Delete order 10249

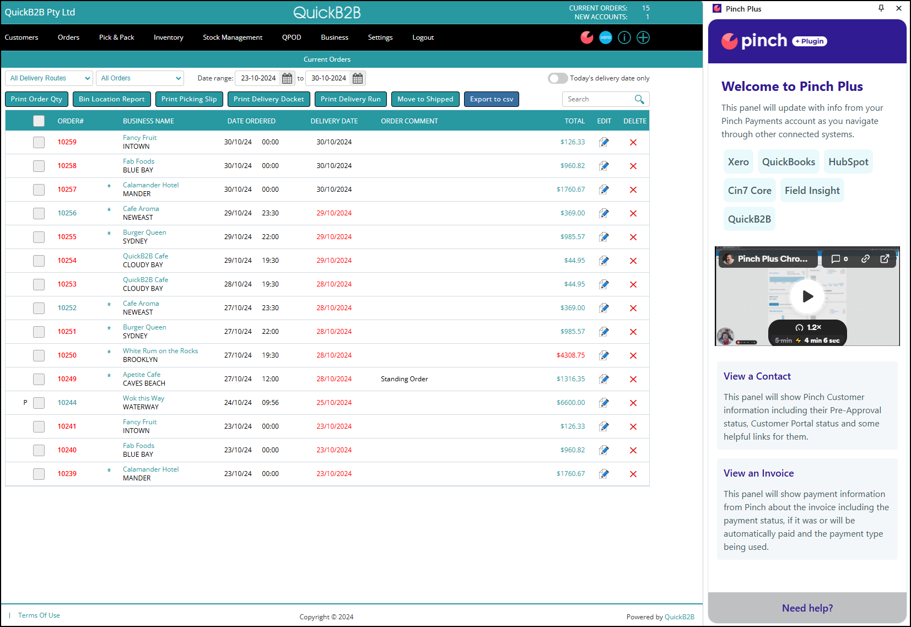tap(633, 379)
